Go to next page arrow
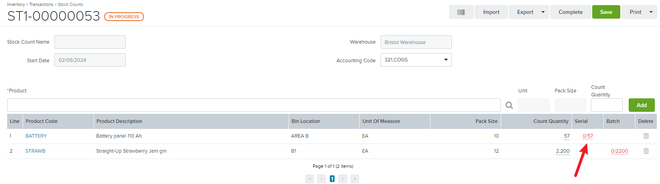The image size is (660, 184). point(343,179)
